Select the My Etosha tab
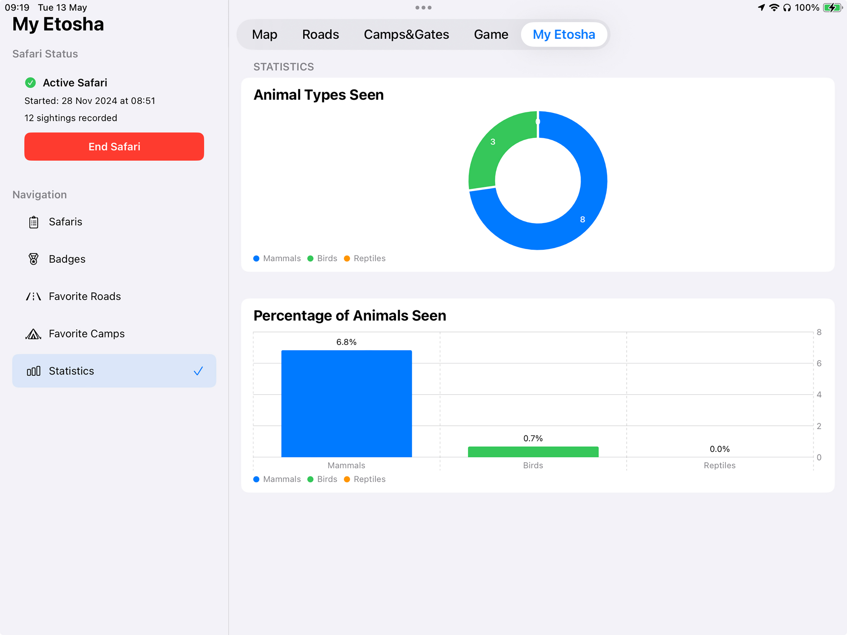Screen dimensions: 847x635 (x=564, y=34)
